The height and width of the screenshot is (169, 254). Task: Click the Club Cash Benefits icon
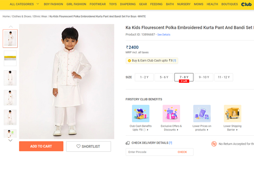pos(141,114)
